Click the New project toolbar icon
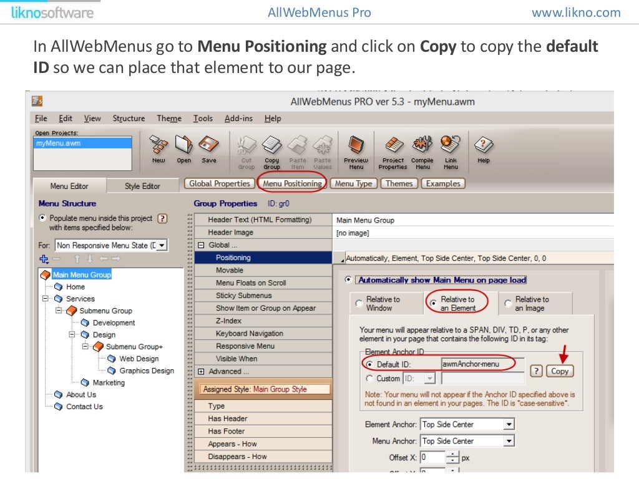The image size is (639, 479). (x=159, y=150)
